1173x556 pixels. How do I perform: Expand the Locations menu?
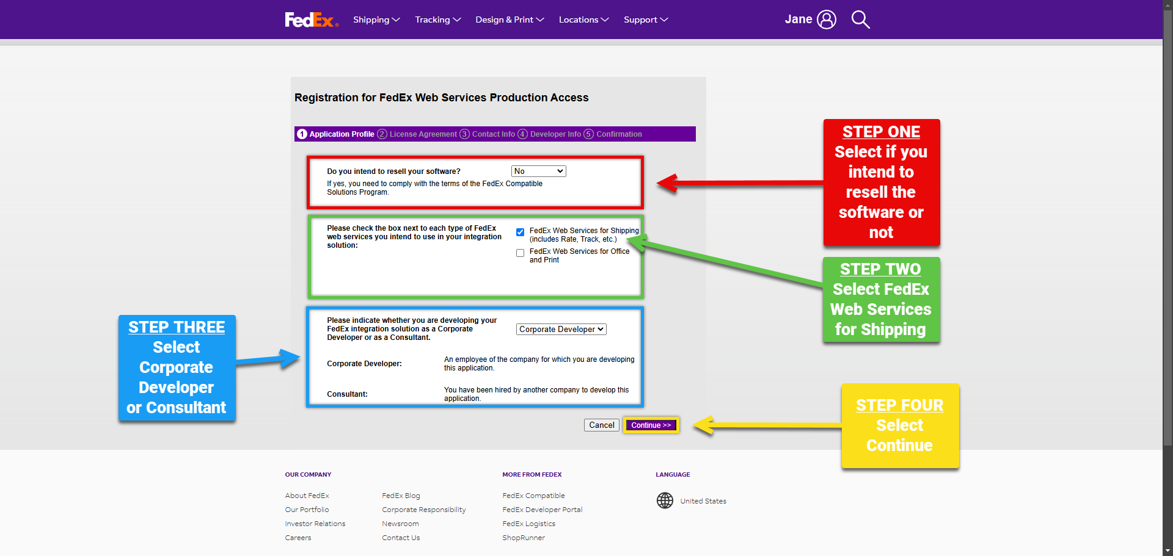(583, 20)
